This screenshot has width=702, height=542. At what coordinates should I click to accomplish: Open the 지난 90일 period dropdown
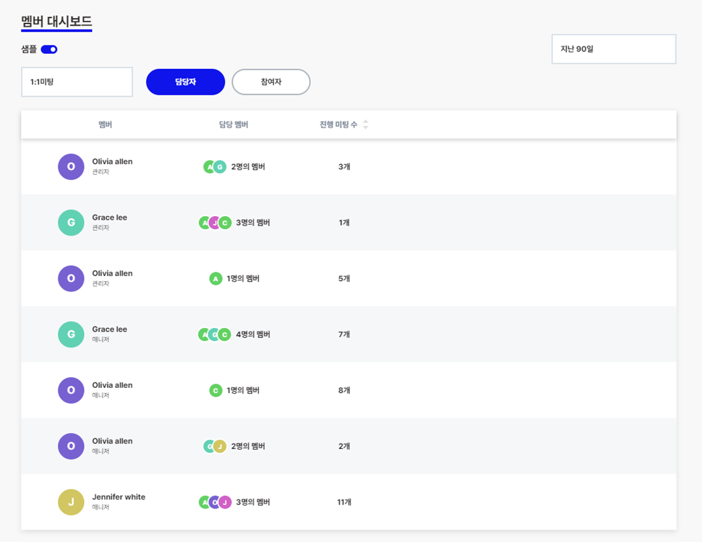coord(614,49)
